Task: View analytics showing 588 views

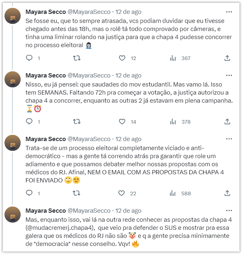Action: click(173, 193)
